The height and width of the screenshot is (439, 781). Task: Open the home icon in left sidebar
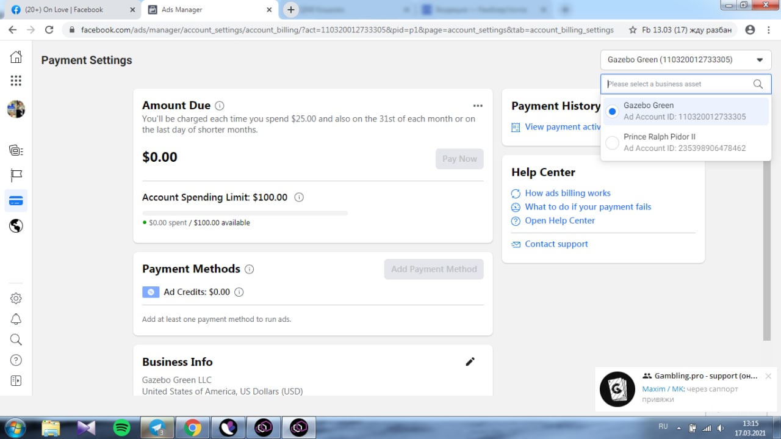tap(16, 57)
